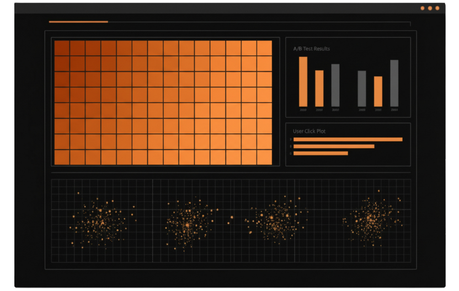Click the leftmost orange window control dot
The width and height of the screenshot is (459, 291).
point(423,8)
